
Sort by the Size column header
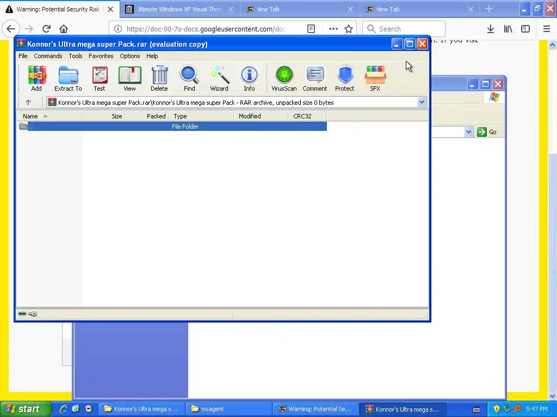pos(103,116)
